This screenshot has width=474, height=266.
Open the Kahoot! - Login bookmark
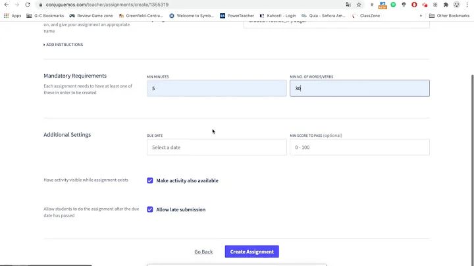(x=276, y=15)
